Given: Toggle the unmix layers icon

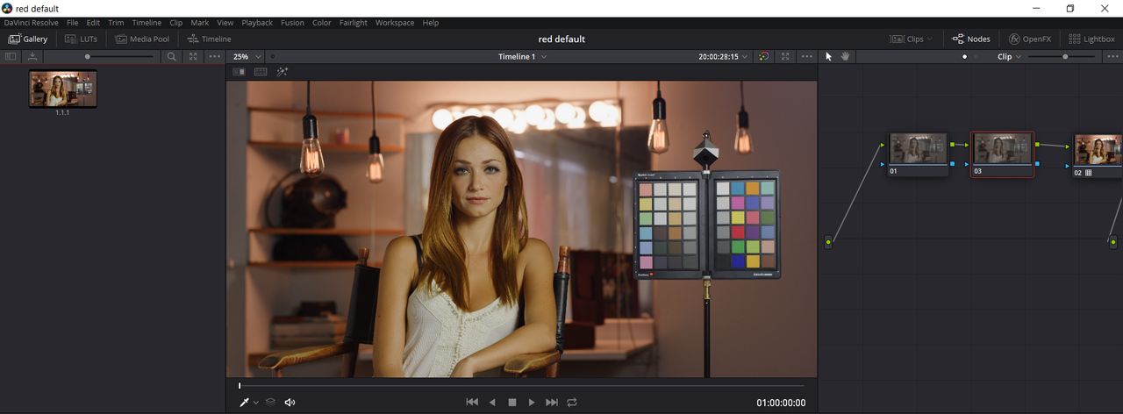Looking at the screenshot, I should tap(271, 402).
